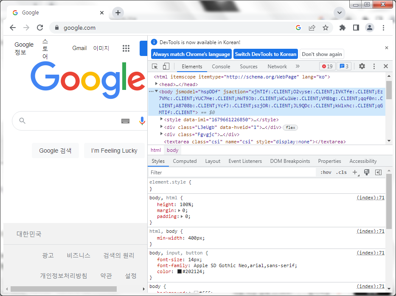Toggle the browser side panel icon
396x296 pixels.
point(356,28)
